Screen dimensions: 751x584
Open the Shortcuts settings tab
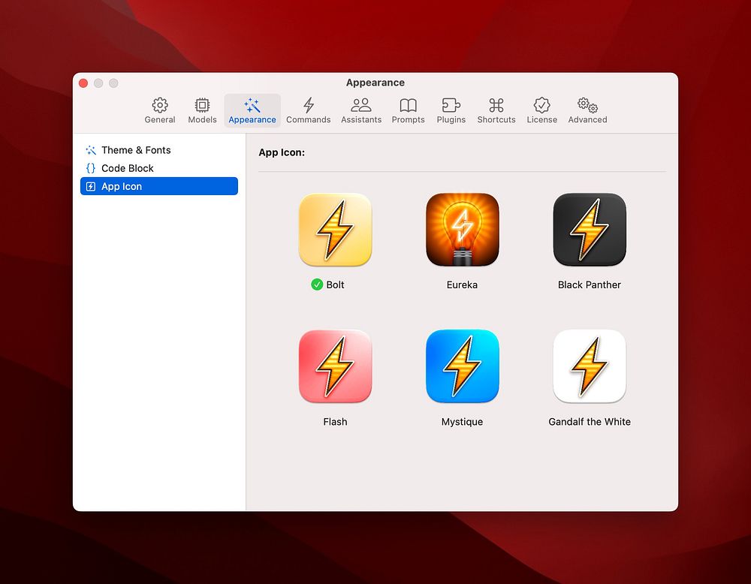pyautogui.click(x=496, y=110)
